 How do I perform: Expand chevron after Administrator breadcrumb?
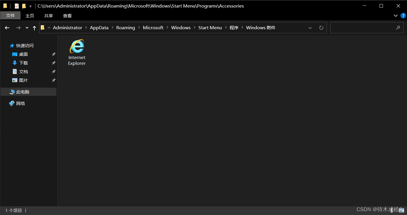pyautogui.click(x=86, y=28)
